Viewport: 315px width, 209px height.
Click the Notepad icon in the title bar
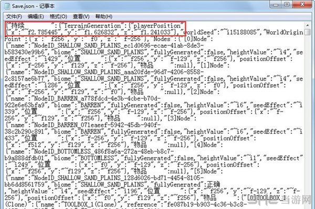[x=7, y=6]
